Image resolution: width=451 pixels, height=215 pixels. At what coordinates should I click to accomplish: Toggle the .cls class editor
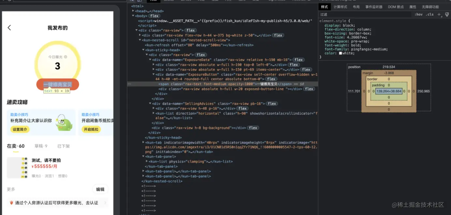[x=430, y=14]
